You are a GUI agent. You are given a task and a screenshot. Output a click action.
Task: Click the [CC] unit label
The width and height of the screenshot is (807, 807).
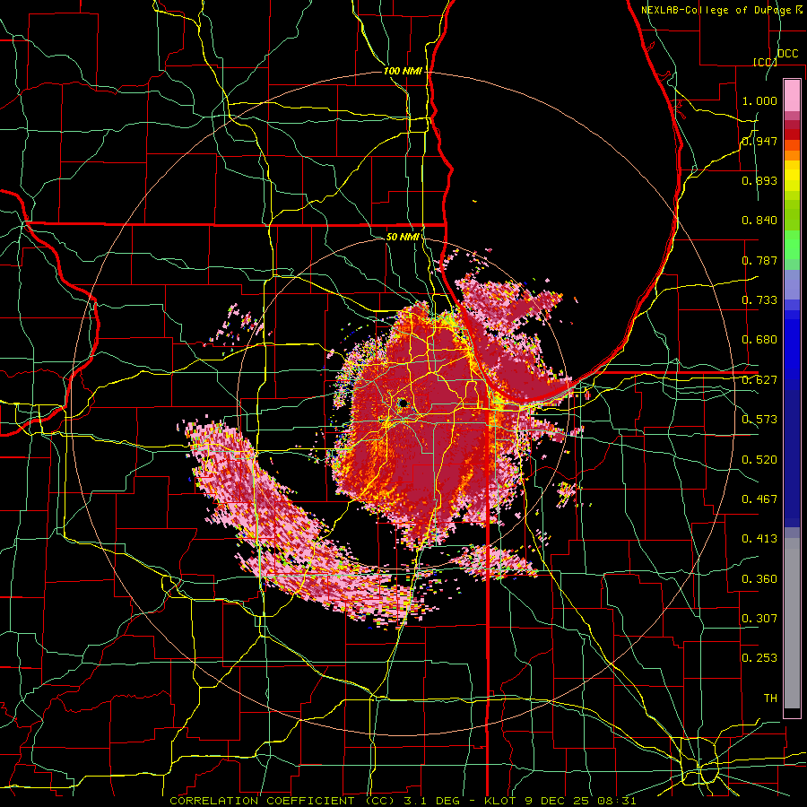[765, 62]
